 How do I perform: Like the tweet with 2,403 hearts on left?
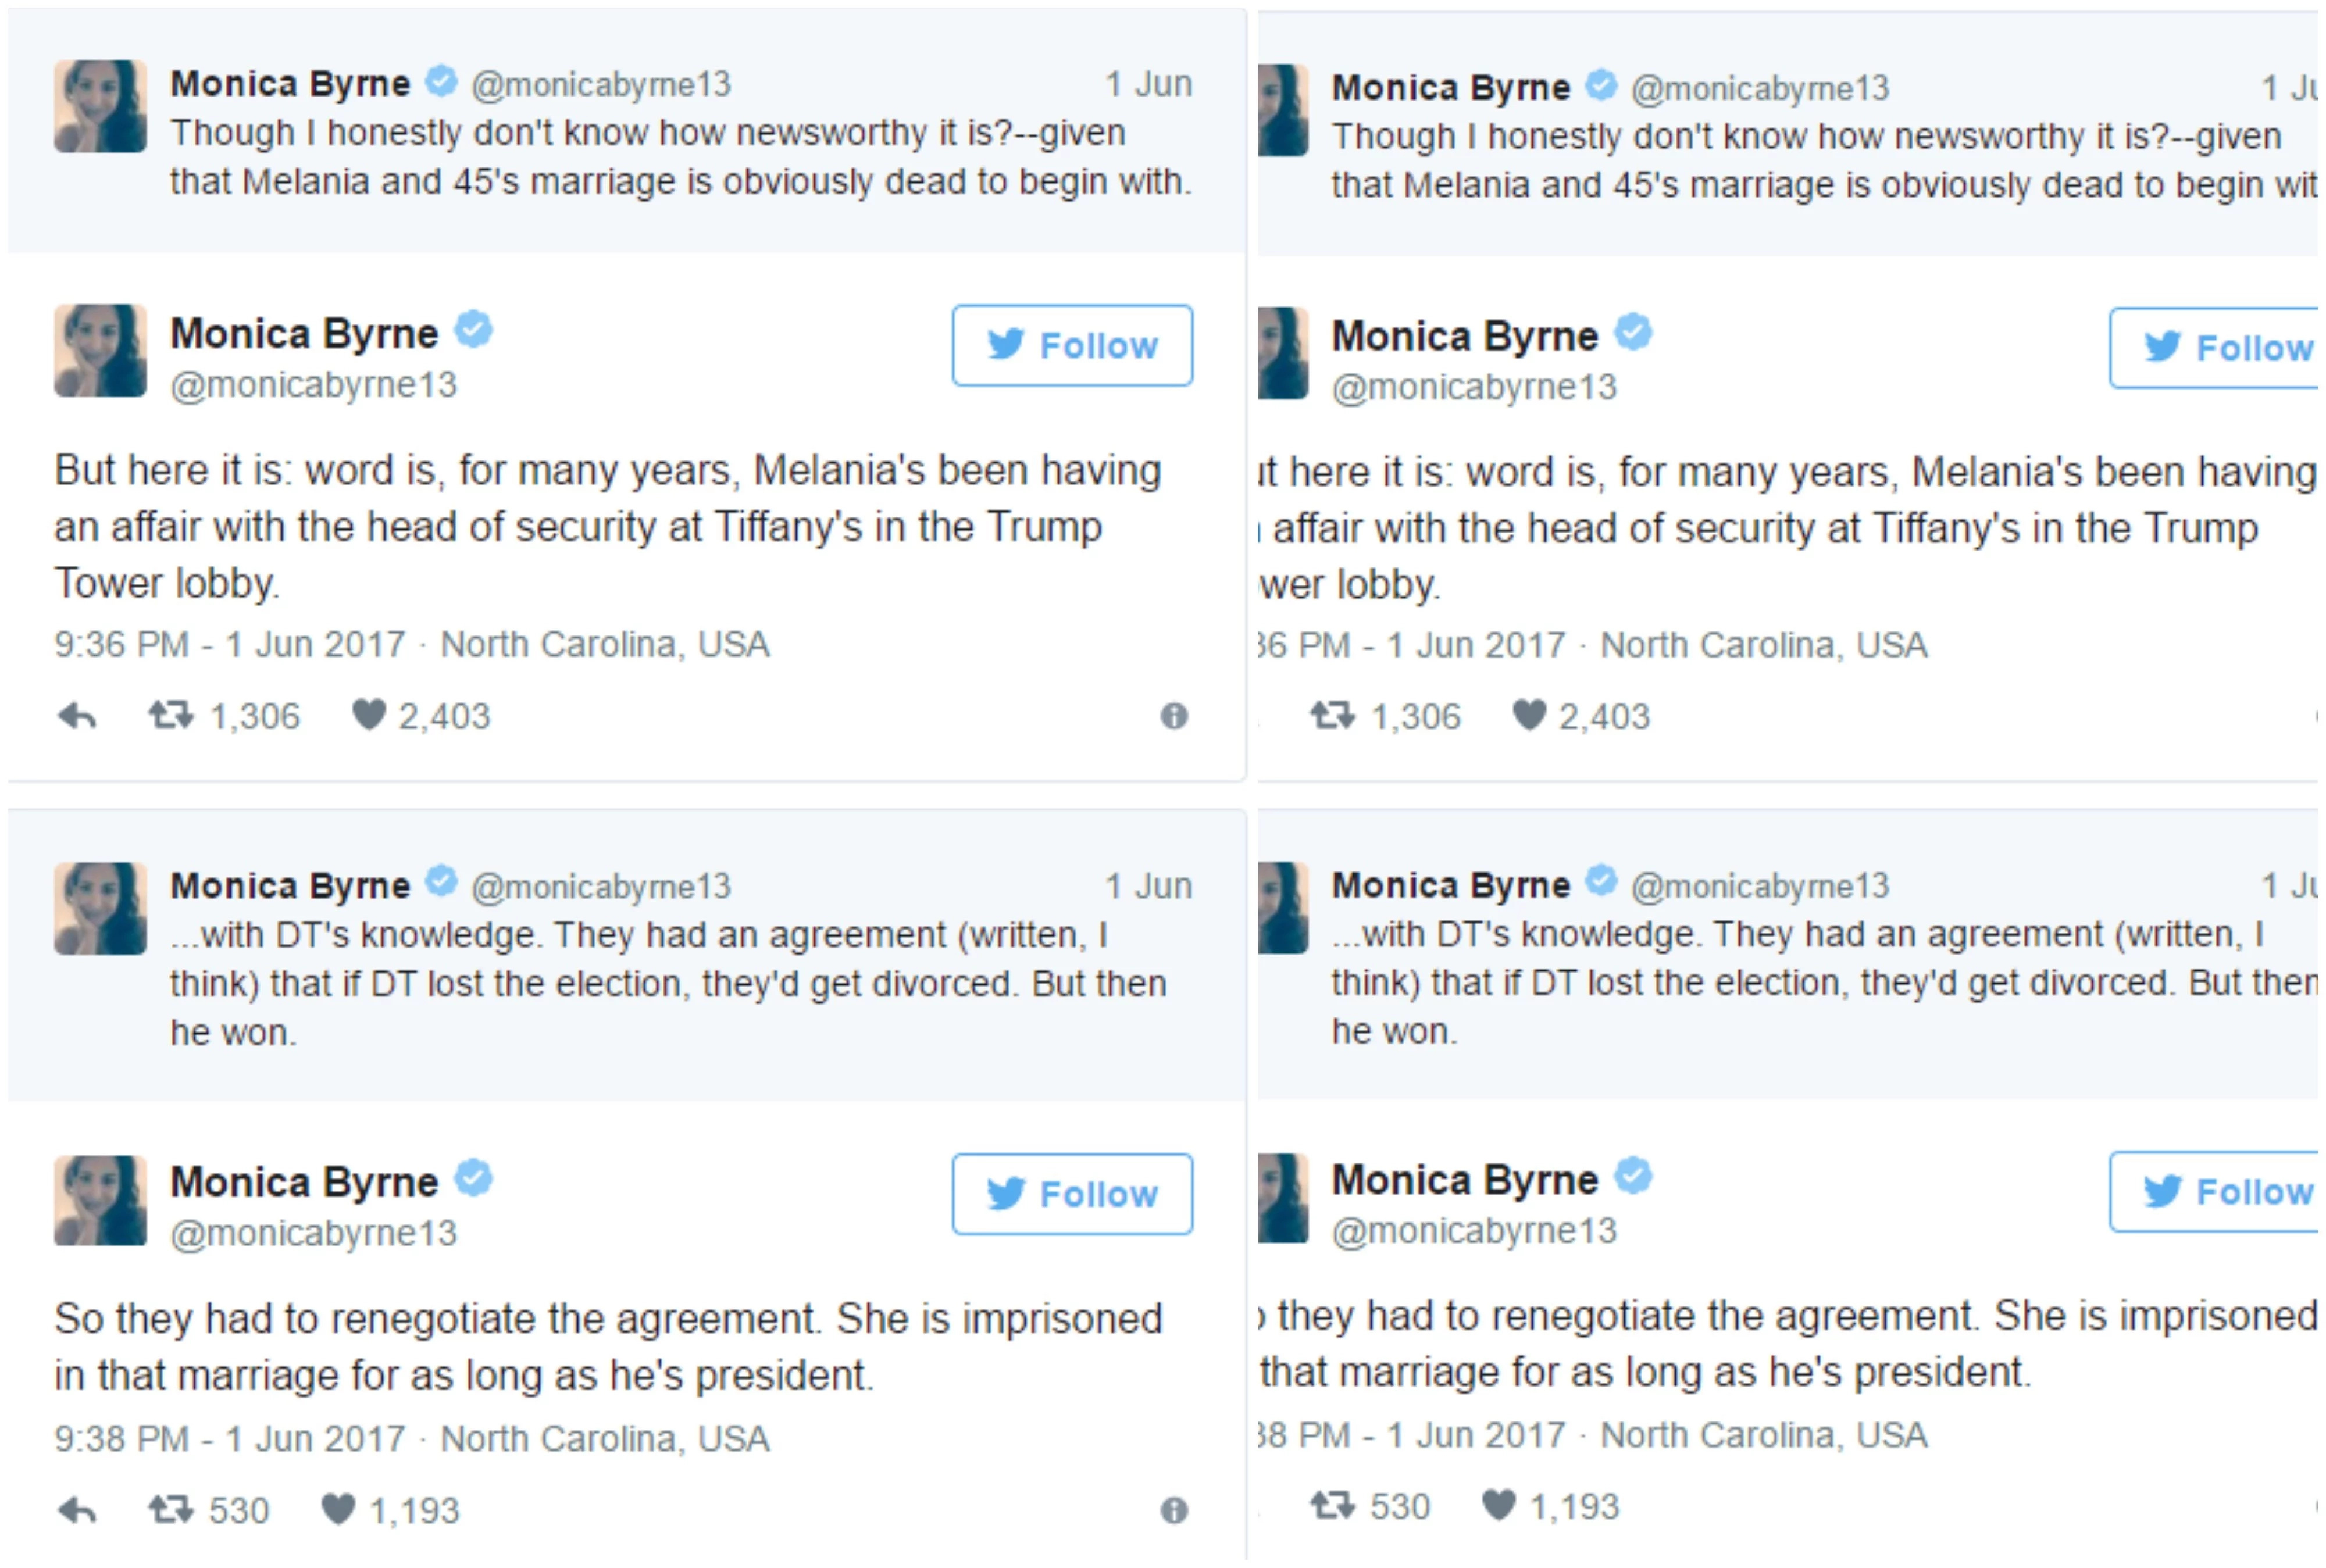(369, 715)
